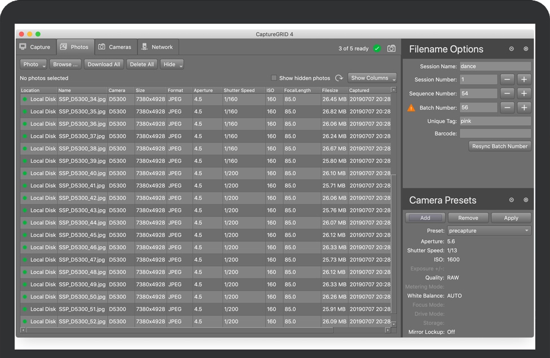Undock the Camera Presets panel
This screenshot has width=550, height=358.
tap(512, 200)
